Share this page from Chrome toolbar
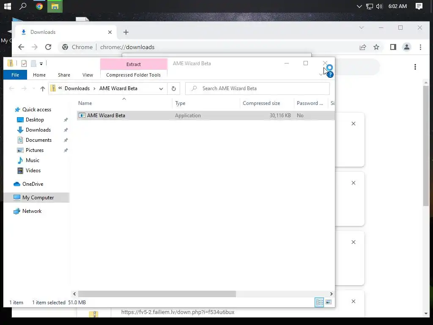The image size is (433, 325). tap(363, 47)
